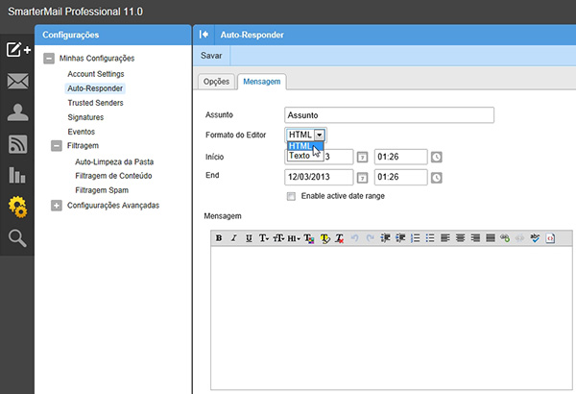
Task: Toggle italic formatting in message editor
Action: click(x=233, y=238)
